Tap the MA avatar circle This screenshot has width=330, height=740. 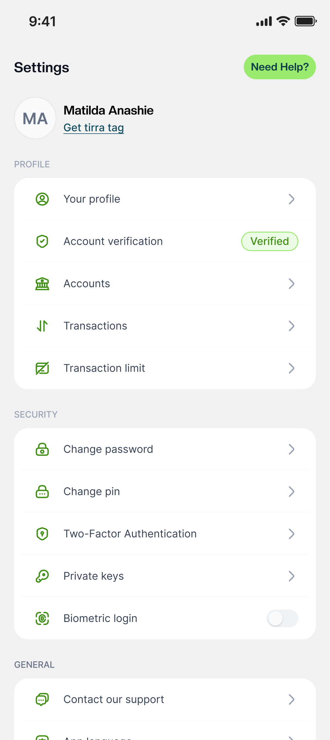35,118
